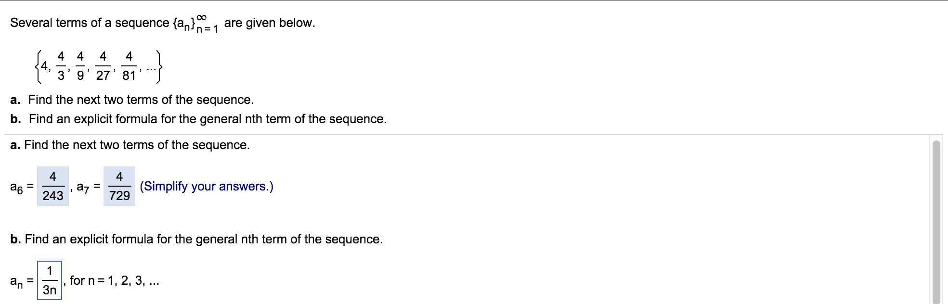The height and width of the screenshot is (304, 948).
Task: Click the numerator 4 in the a6 answer
Action: coord(53,175)
